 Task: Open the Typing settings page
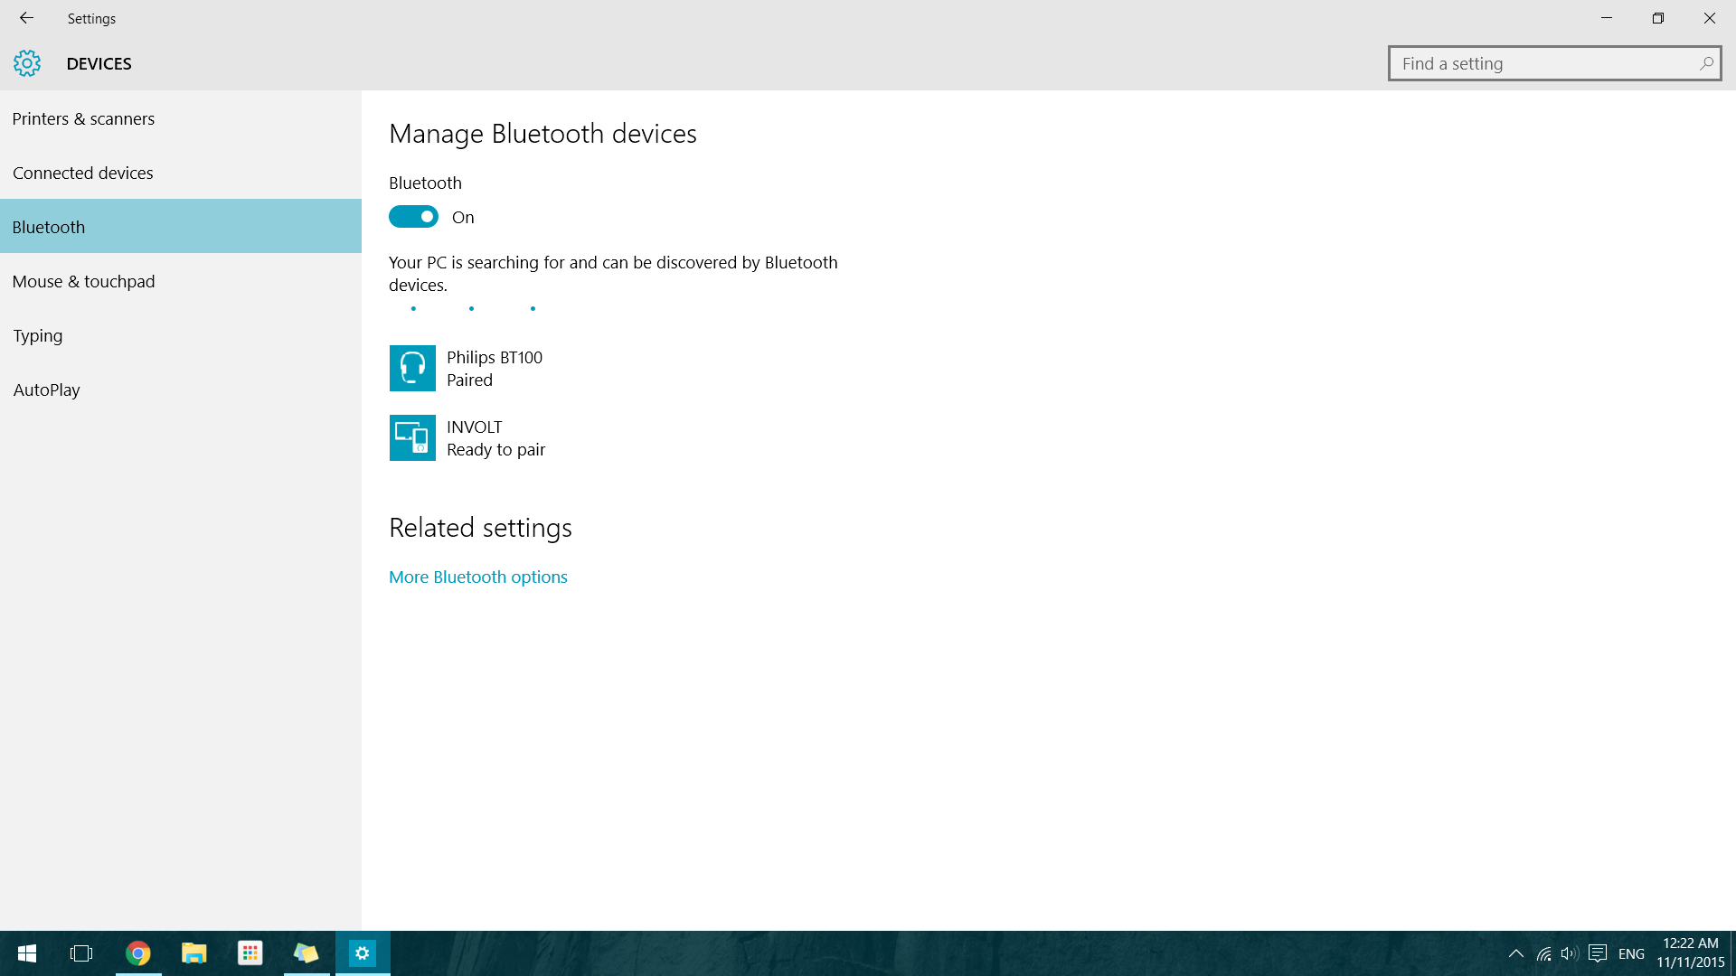pyautogui.click(x=38, y=335)
